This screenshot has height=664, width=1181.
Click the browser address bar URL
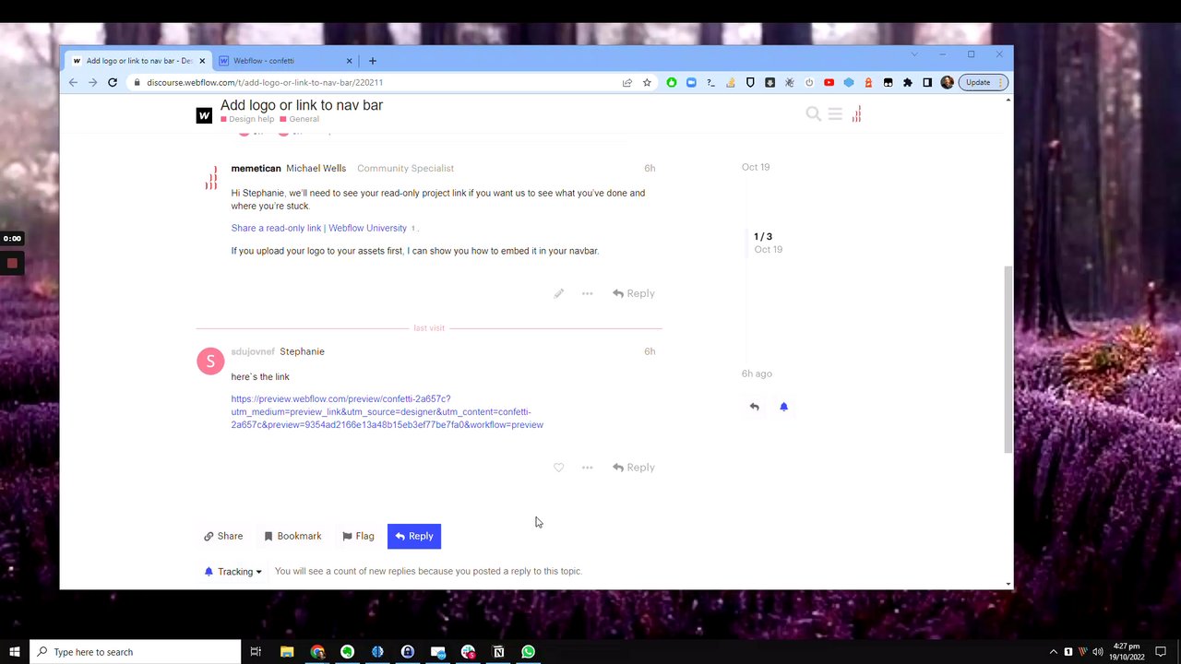coord(265,82)
